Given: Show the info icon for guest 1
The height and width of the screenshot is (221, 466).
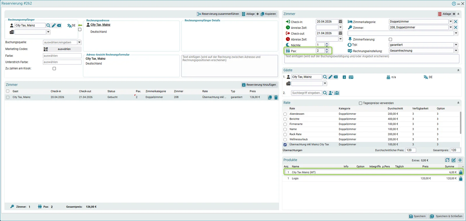Looking at the screenshot, I should (x=344, y=77).
